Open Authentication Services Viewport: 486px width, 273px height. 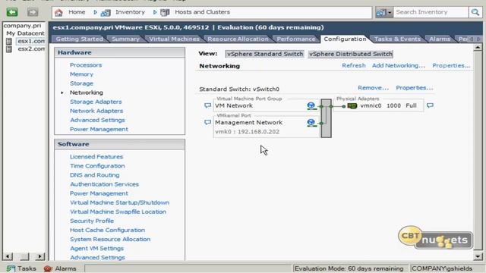pos(105,184)
